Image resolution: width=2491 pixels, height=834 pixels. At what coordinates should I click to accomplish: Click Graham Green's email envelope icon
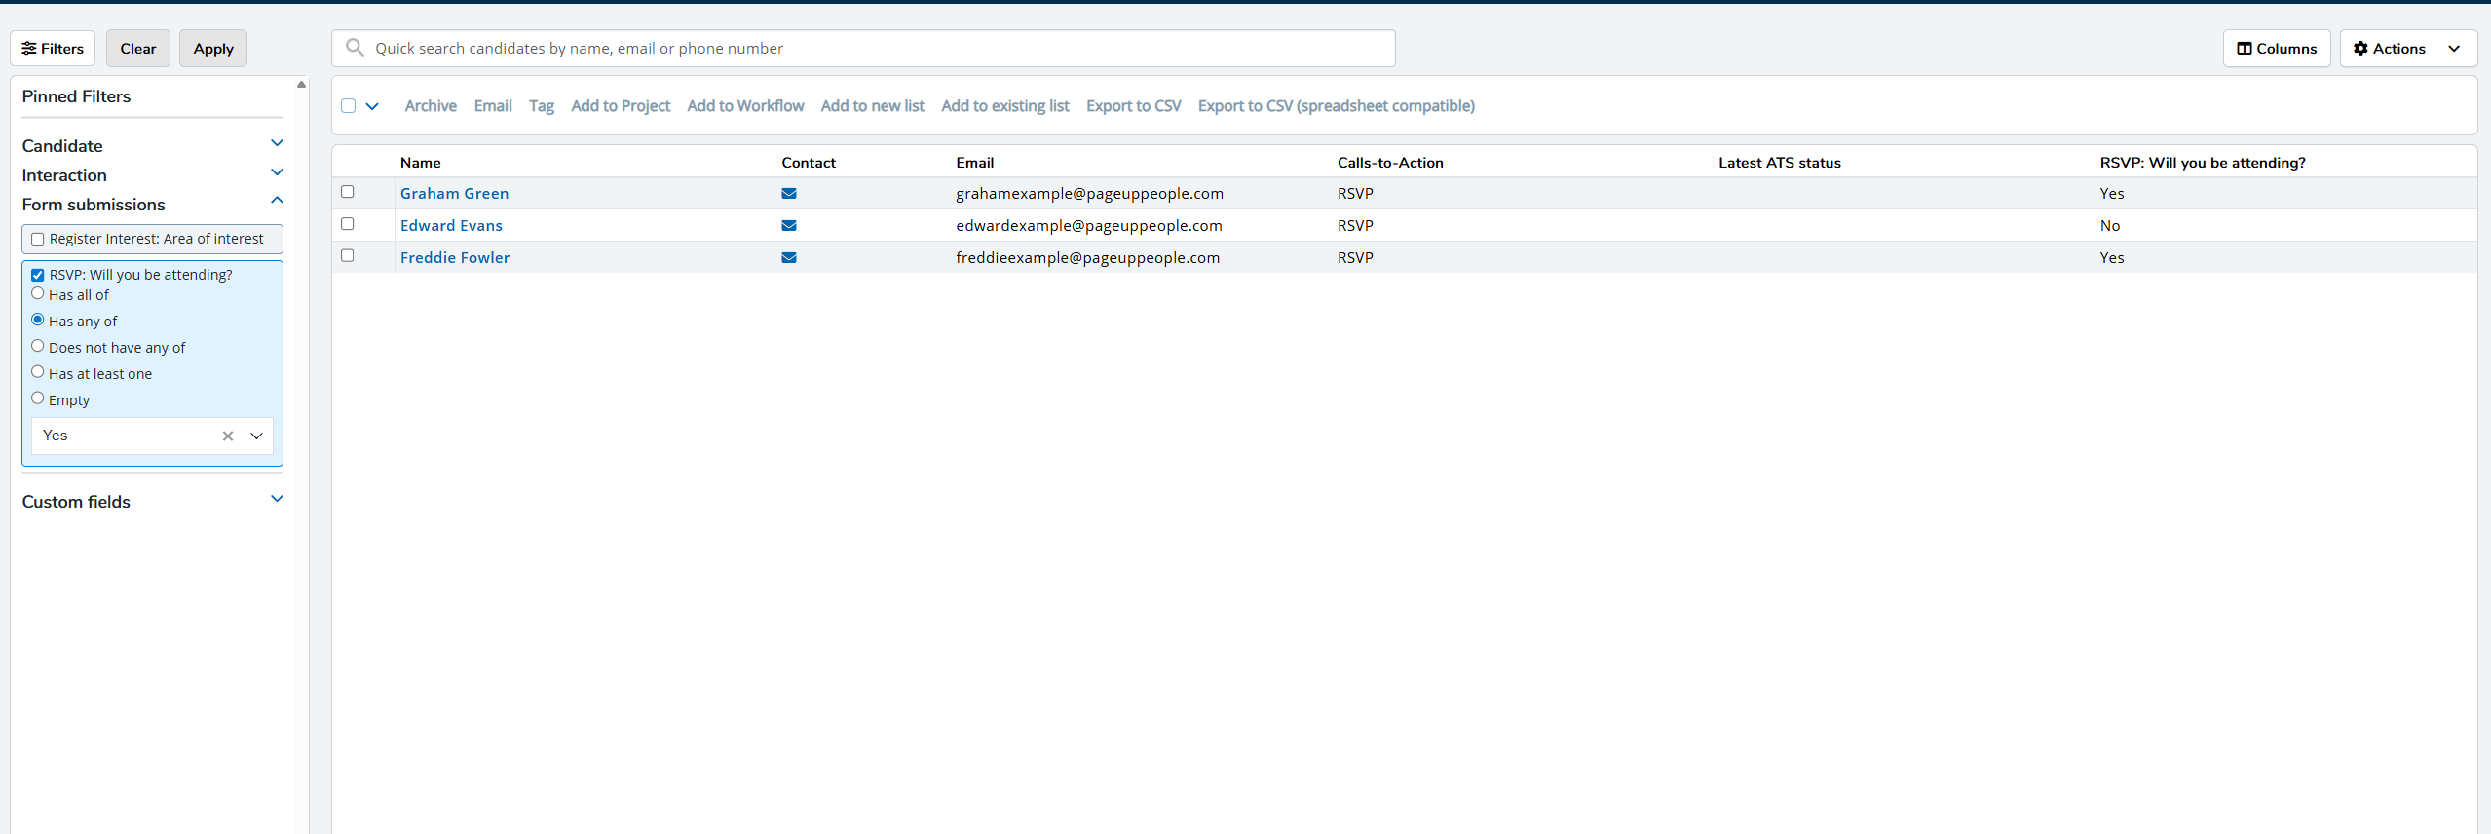coord(788,193)
